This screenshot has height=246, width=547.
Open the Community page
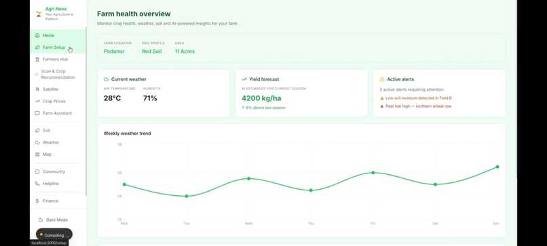pyautogui.click(x=58, y=171)
